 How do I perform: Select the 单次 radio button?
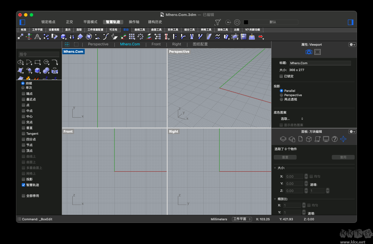[23, 88]
